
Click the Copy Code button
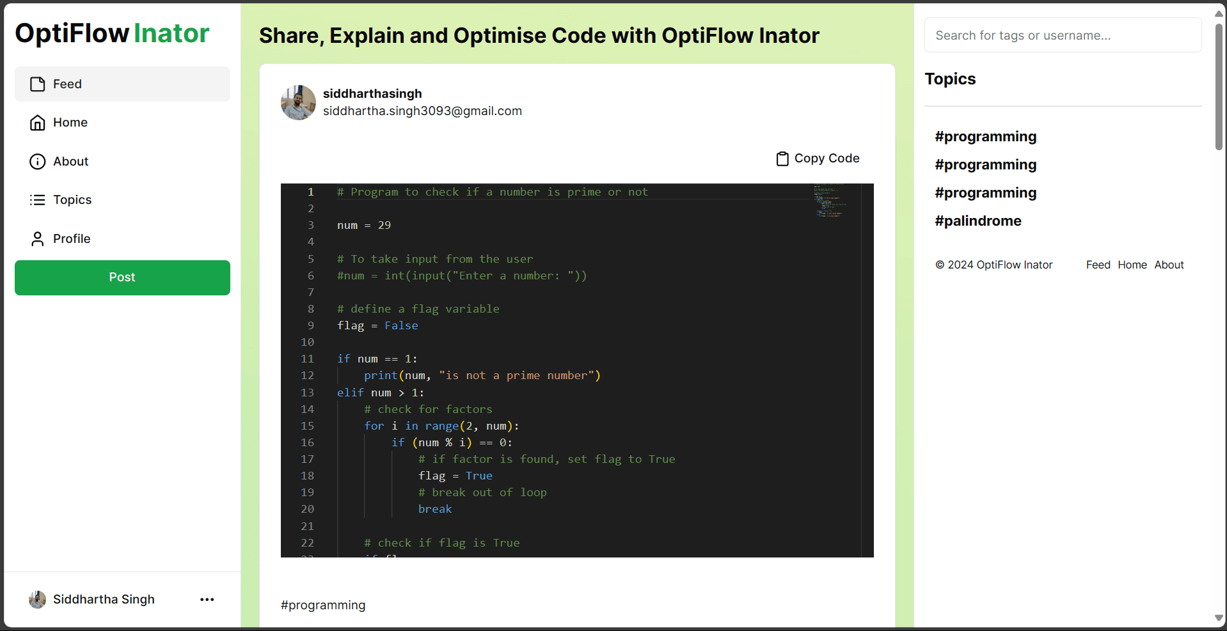(818, 159)
